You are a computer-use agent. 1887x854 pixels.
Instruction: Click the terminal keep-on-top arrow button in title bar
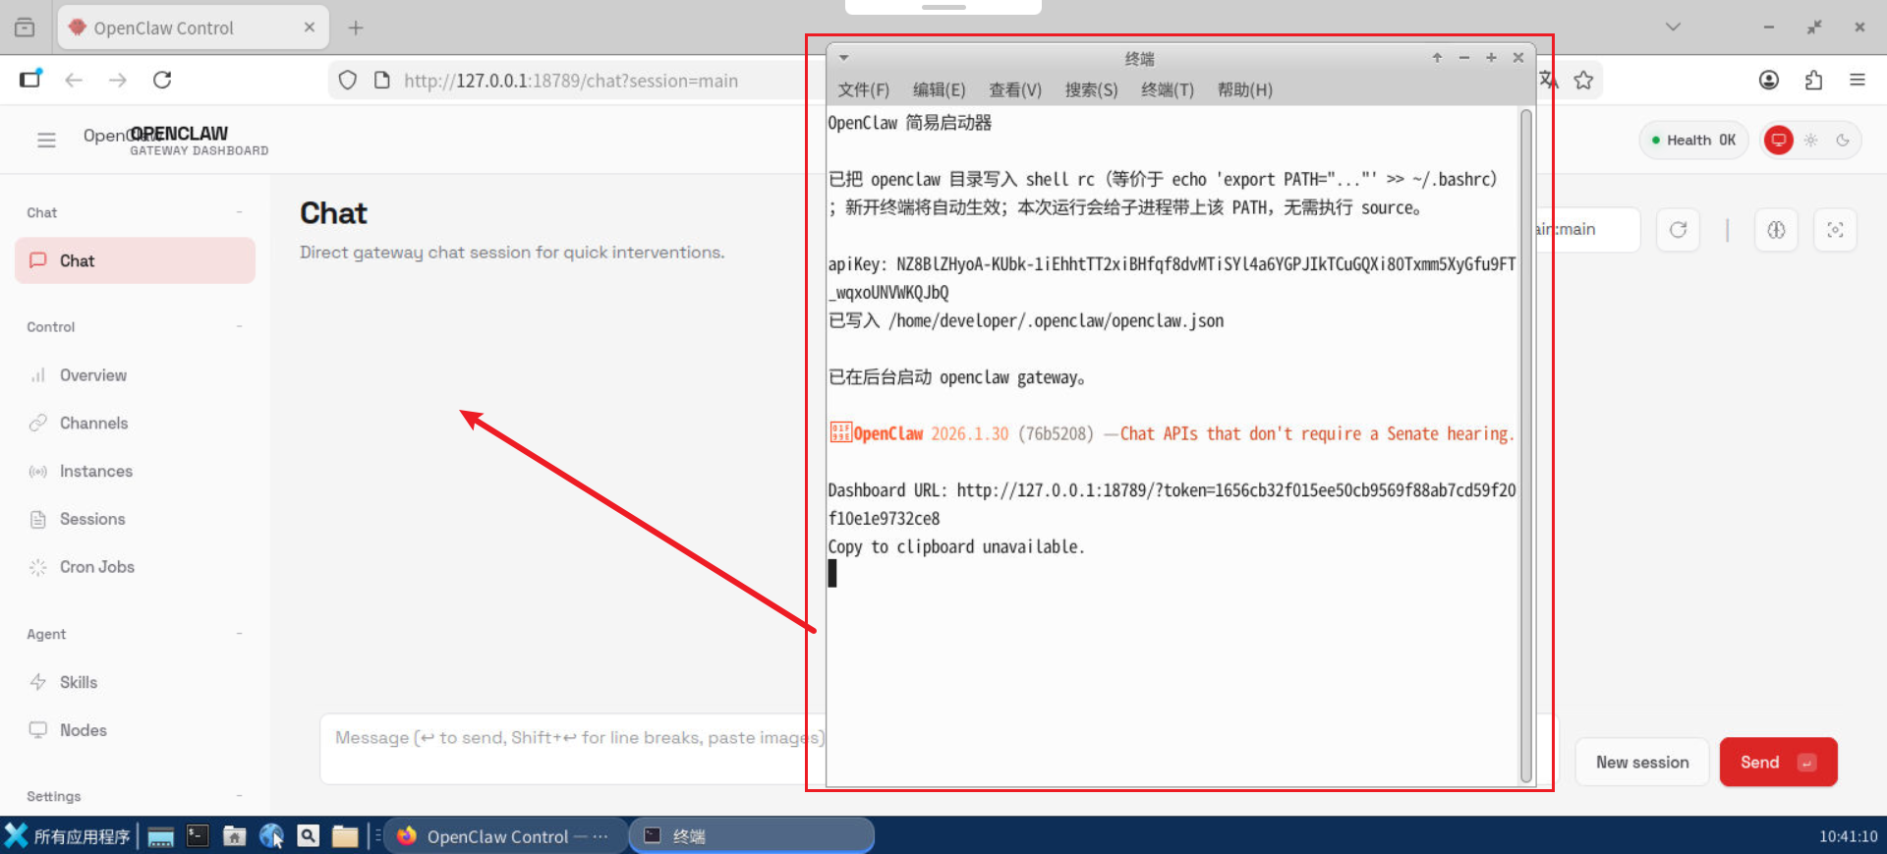point(1437,58)
